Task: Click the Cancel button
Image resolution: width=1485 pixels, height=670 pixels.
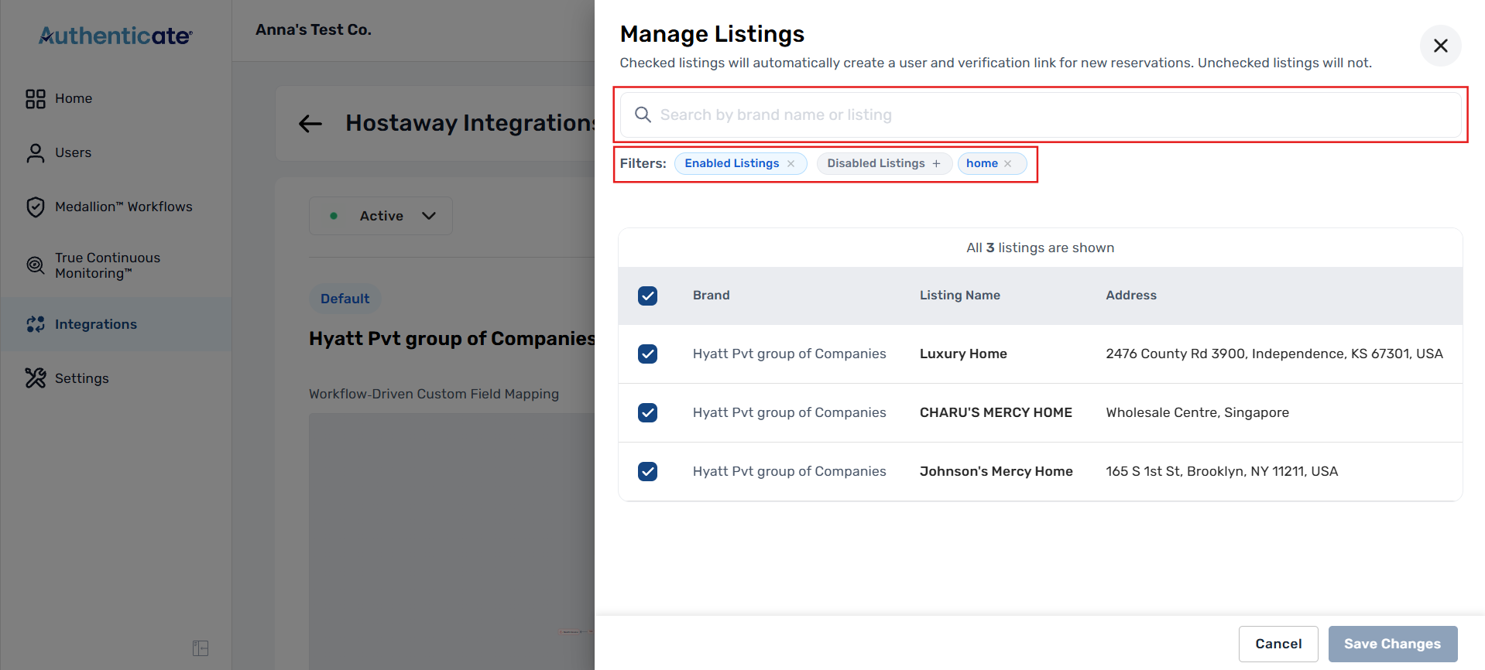Action: tap(1278, 644)
